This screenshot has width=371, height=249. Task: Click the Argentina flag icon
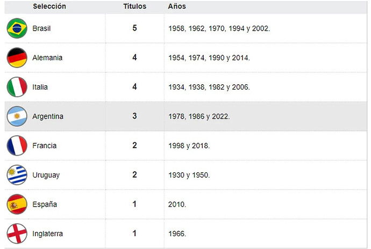(17, 116)
